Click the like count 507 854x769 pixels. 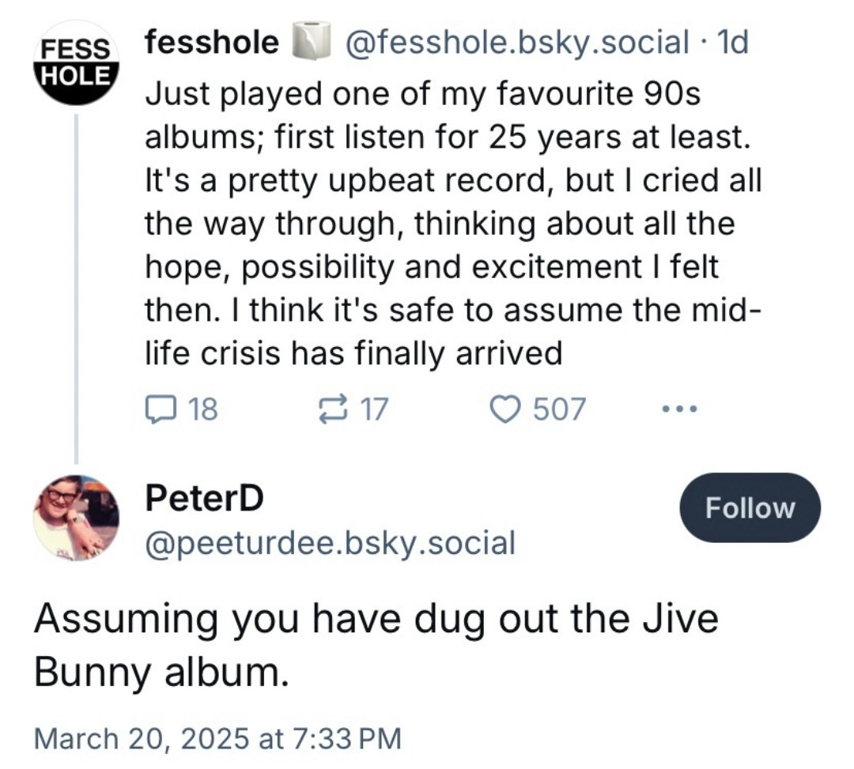tap(559, 409)
